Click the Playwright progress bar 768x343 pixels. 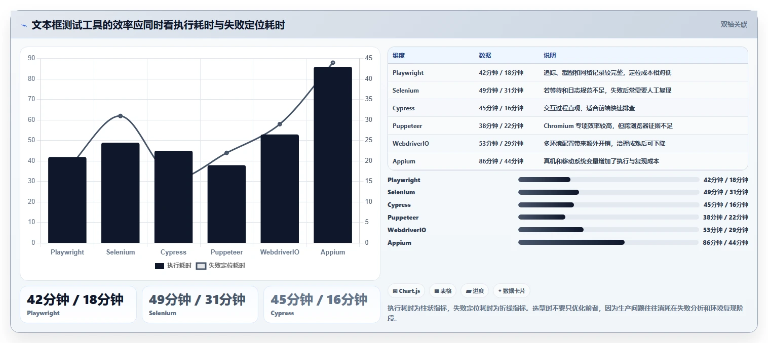[x=608, y=180]
